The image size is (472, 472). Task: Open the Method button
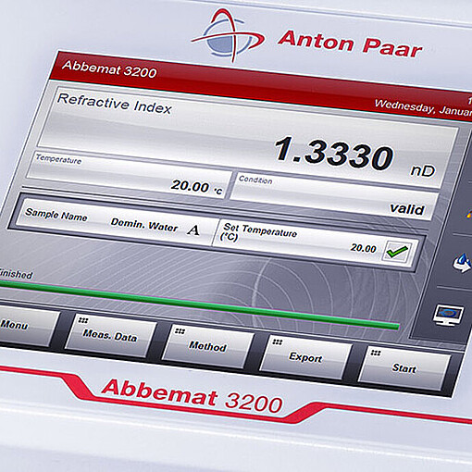207,346
